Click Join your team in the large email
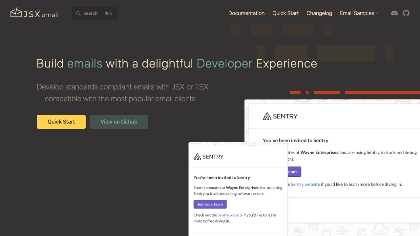Image resolution: width=420 pixels, height=236 pixels. click(293, 171)
